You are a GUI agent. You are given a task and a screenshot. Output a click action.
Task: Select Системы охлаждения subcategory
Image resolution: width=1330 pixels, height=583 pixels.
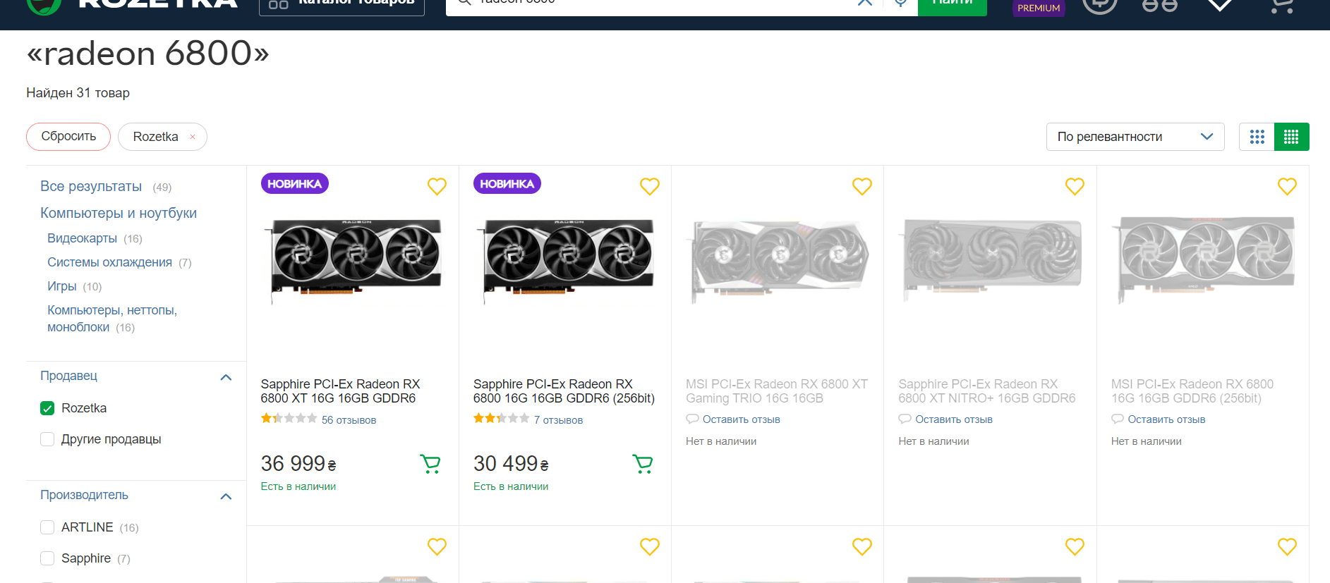[109, 262]
